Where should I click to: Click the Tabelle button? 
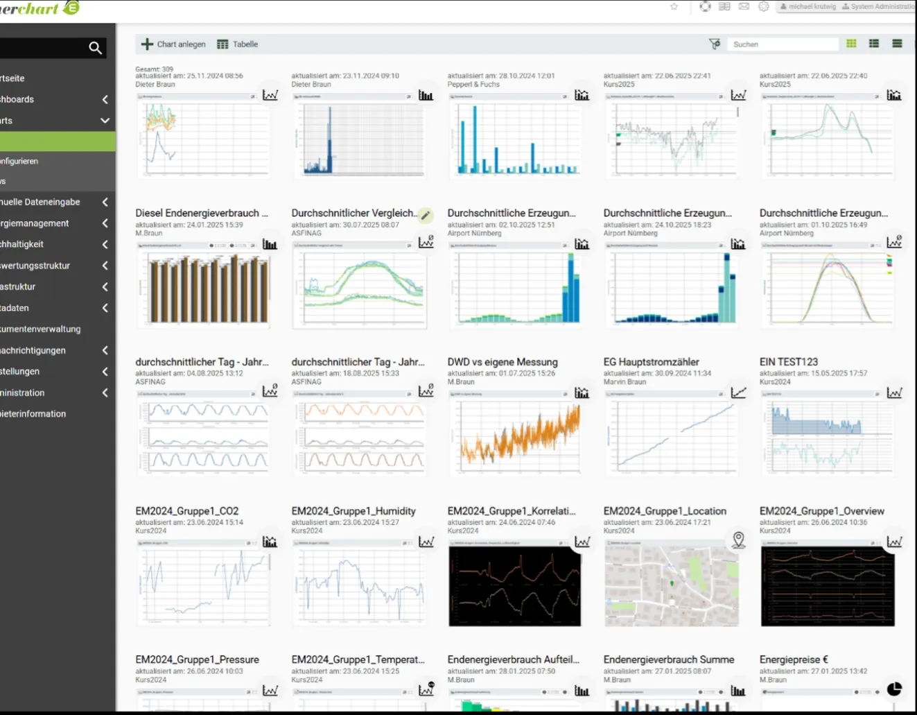237,44
